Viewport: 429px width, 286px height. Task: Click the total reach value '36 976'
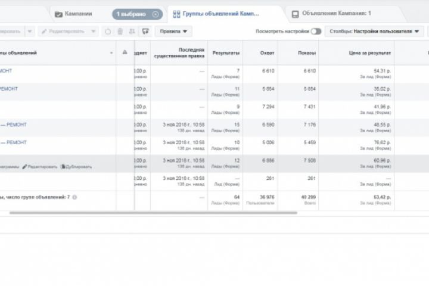point(267,197)
